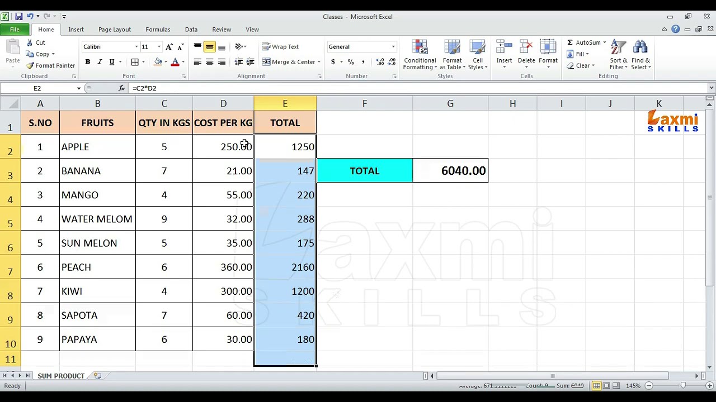
Task: Toggle Italic formatting
Action: pyautogui.click(x=100, y=62)
